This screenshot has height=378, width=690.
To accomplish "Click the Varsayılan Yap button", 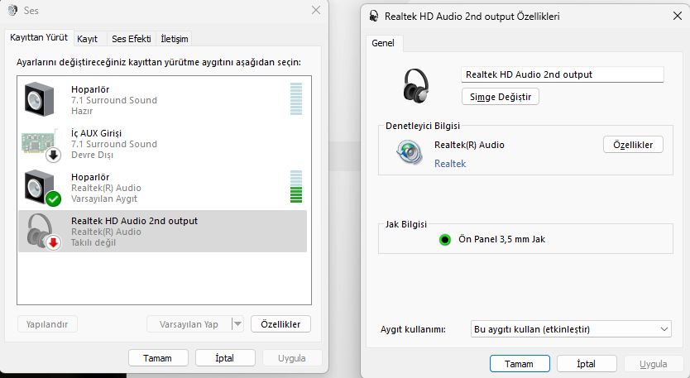I will point(189,324).
